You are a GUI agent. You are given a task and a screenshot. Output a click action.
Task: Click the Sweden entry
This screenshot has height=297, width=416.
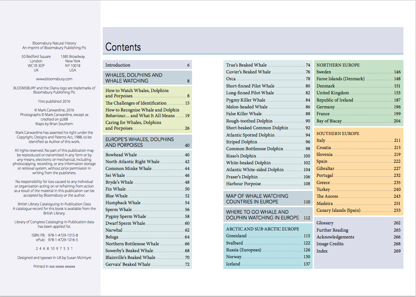point(359,72)
